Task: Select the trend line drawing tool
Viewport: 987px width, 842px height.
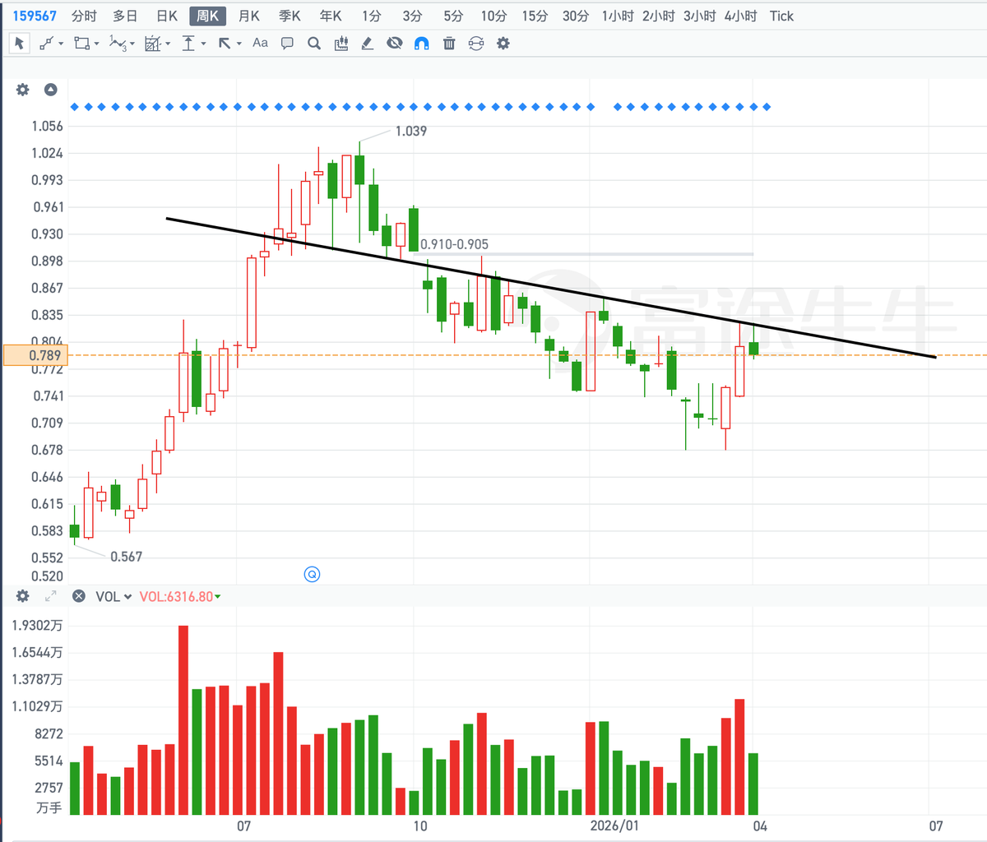Action: click(47, 43)
